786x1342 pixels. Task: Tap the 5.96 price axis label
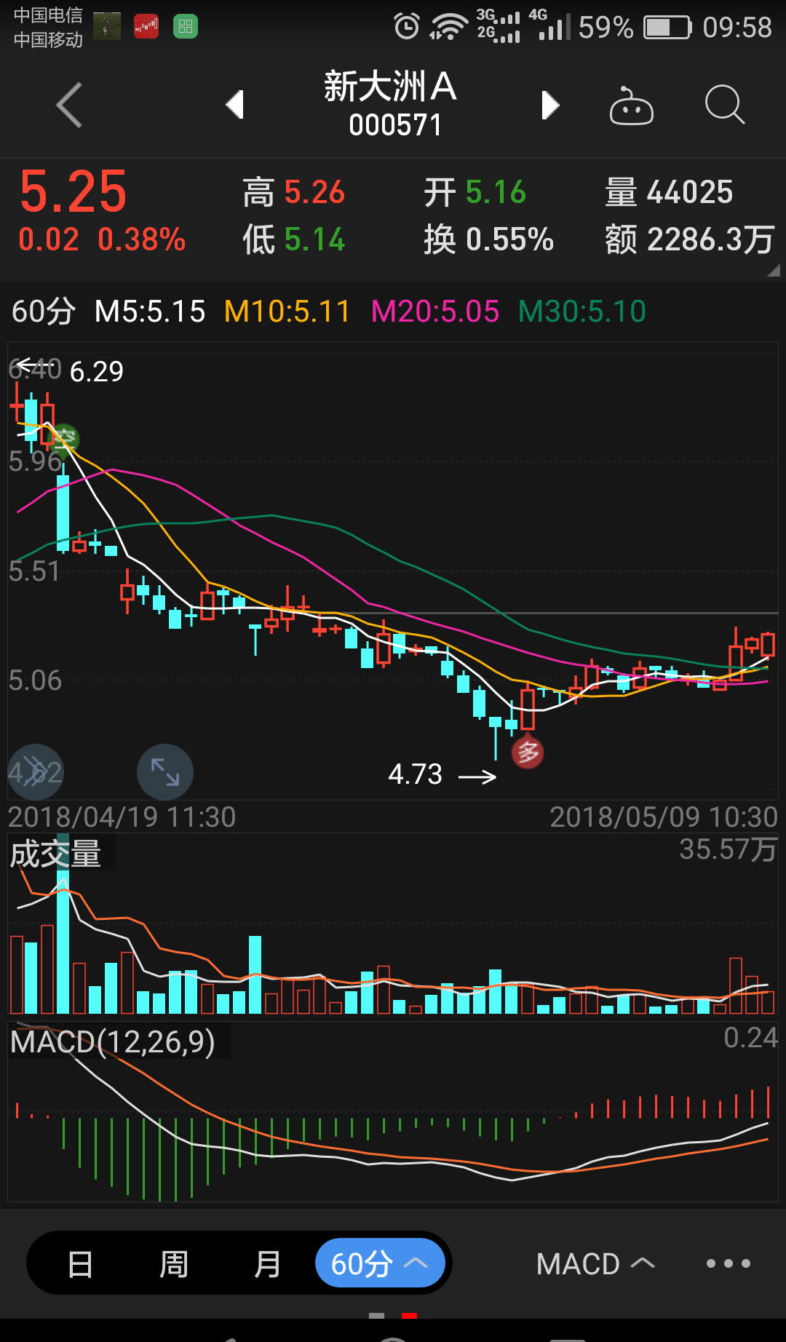pyautogui.click(x=35, y=461)
